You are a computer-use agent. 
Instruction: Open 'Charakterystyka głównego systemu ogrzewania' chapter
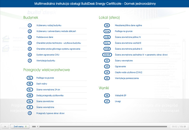pos(58,49)
